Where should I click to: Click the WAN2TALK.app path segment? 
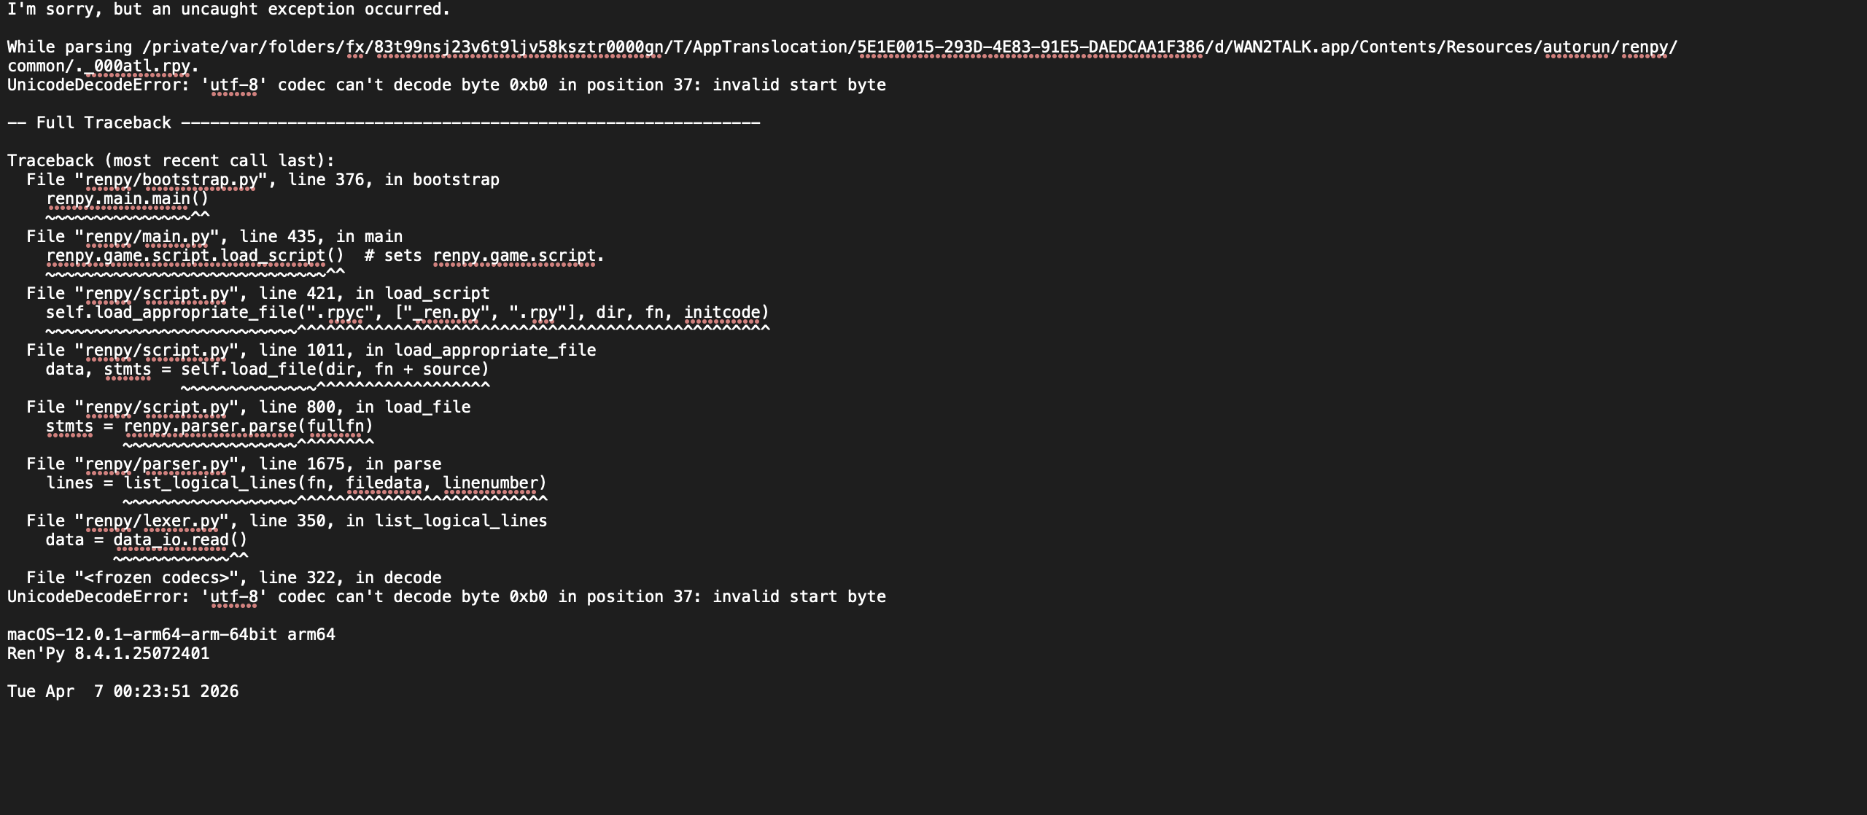[1281, 47]
